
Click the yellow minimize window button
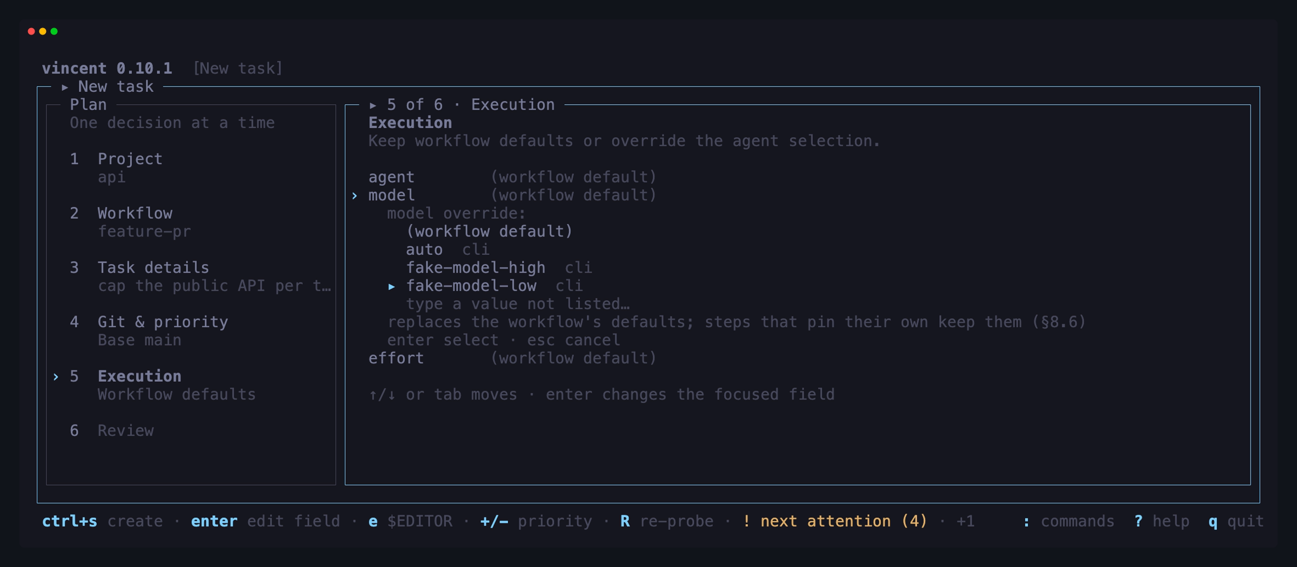click(43, 31)
